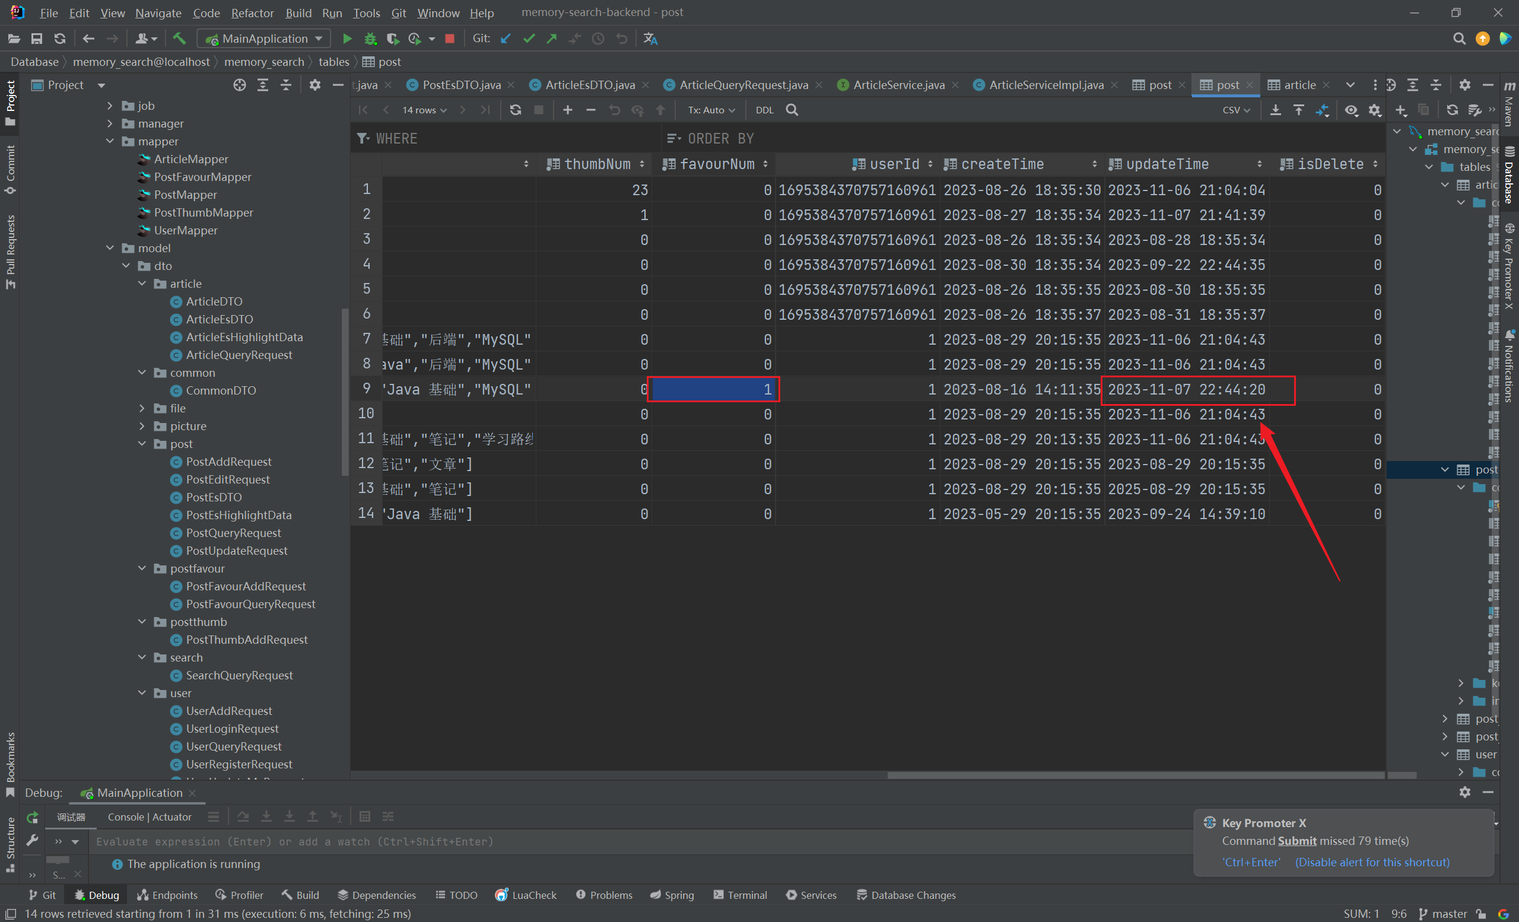Click the Build hammer icon

click(179, 39)
